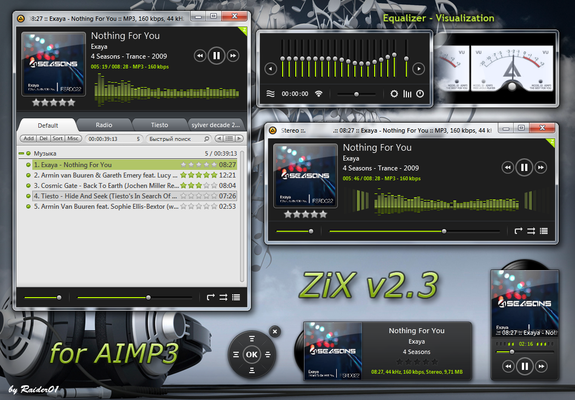Select track 4. Tiesto - Hide And Seek
This screenshot has height=400, width=575.
(x=135, y=196)
